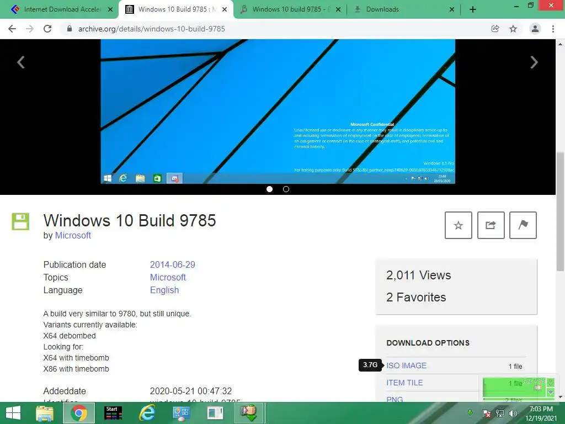The width and height of the screenshot is (565, 424).
Task: Share this archive item
Action: point(491,225)
